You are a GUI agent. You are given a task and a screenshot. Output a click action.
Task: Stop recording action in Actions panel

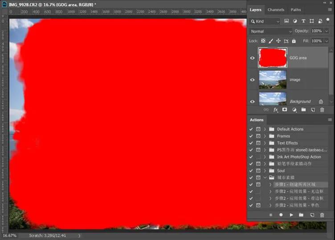pyautogui.click(x=271, y=215)
